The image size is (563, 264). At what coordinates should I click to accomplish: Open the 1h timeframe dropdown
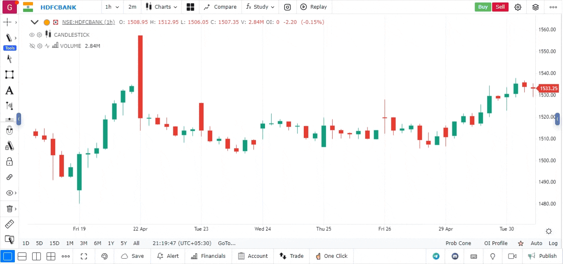point(112,7)
